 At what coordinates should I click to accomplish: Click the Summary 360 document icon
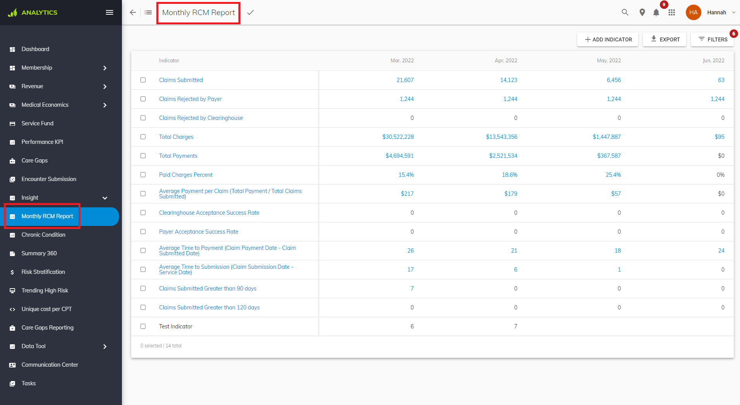coord(12,253)
